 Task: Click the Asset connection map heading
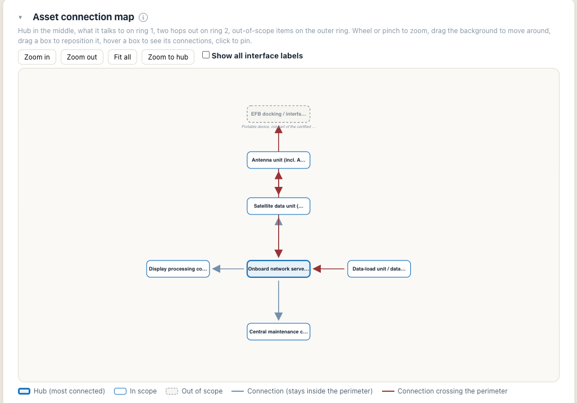pyautogui.click(x=84, y=17)
